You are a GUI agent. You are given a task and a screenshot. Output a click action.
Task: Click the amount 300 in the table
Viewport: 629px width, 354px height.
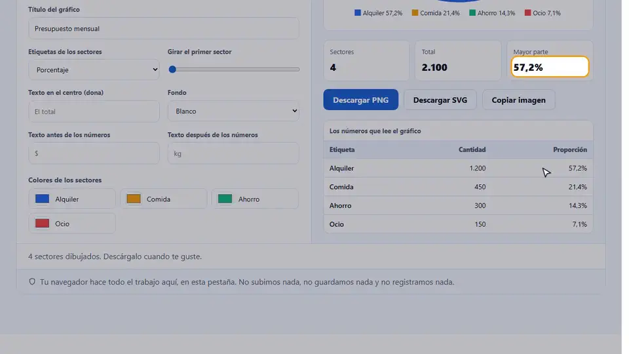[x=480, y=205]
